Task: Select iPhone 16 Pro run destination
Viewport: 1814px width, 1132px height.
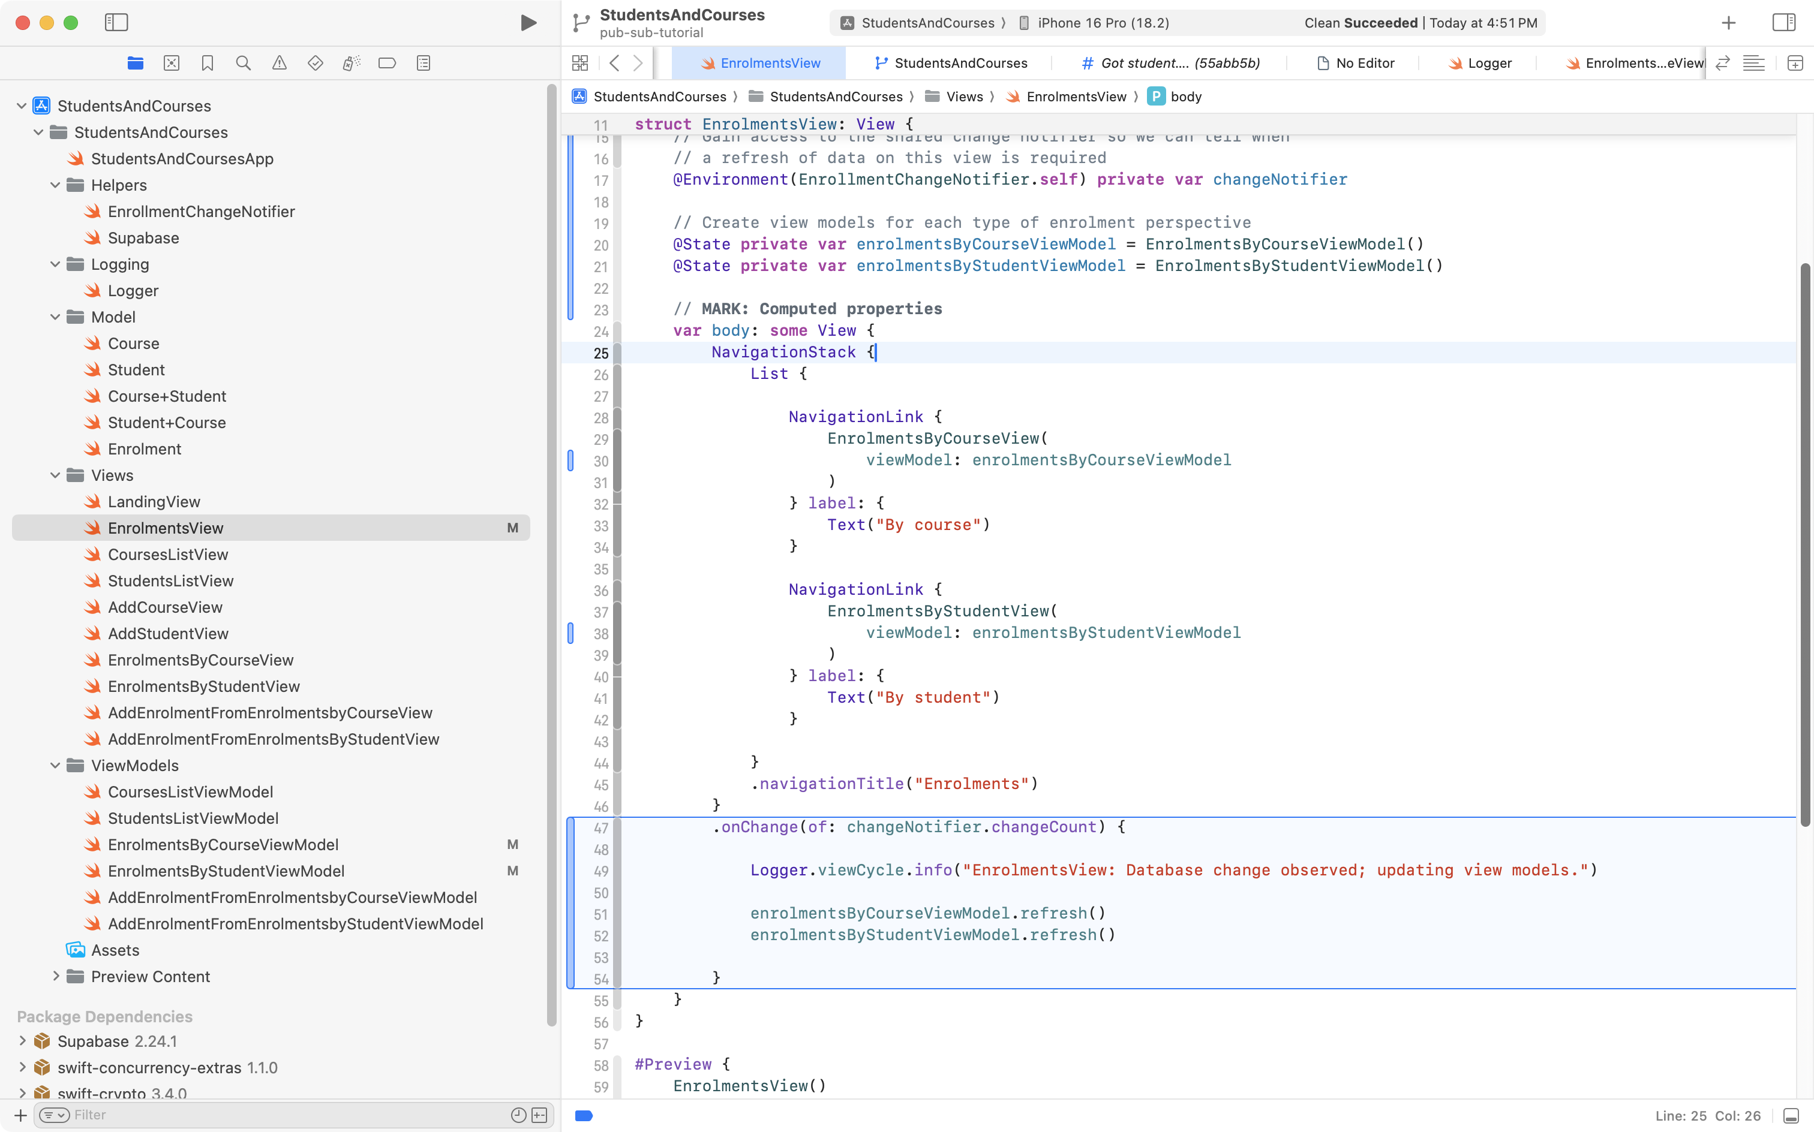Action: pos(1103,22)
